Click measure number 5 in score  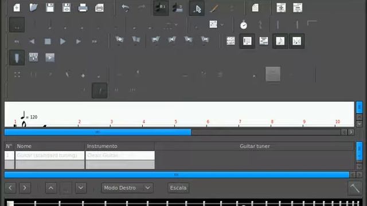(x=175, y=122)
